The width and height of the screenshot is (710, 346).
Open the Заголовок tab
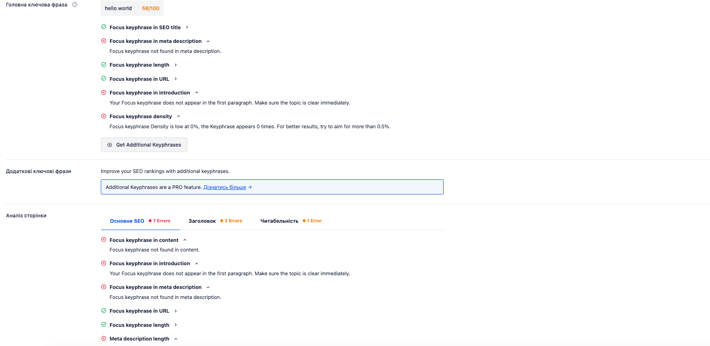(215, 221)
